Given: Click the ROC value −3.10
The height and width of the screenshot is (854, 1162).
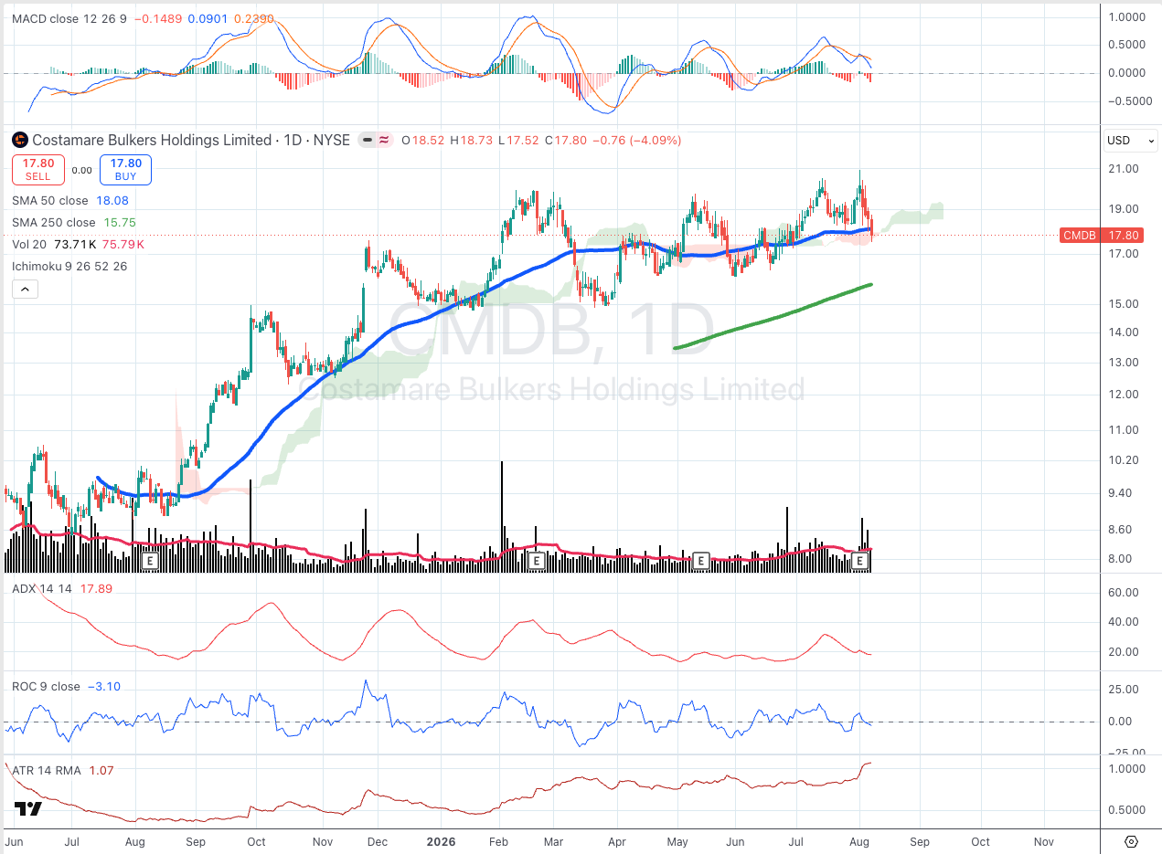Looking at the screenshot, I should click(x=104, y=687).
